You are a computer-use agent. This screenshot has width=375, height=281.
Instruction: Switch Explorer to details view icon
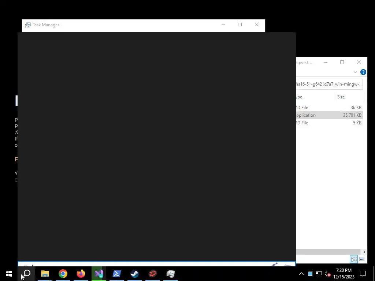coord(354,259)
